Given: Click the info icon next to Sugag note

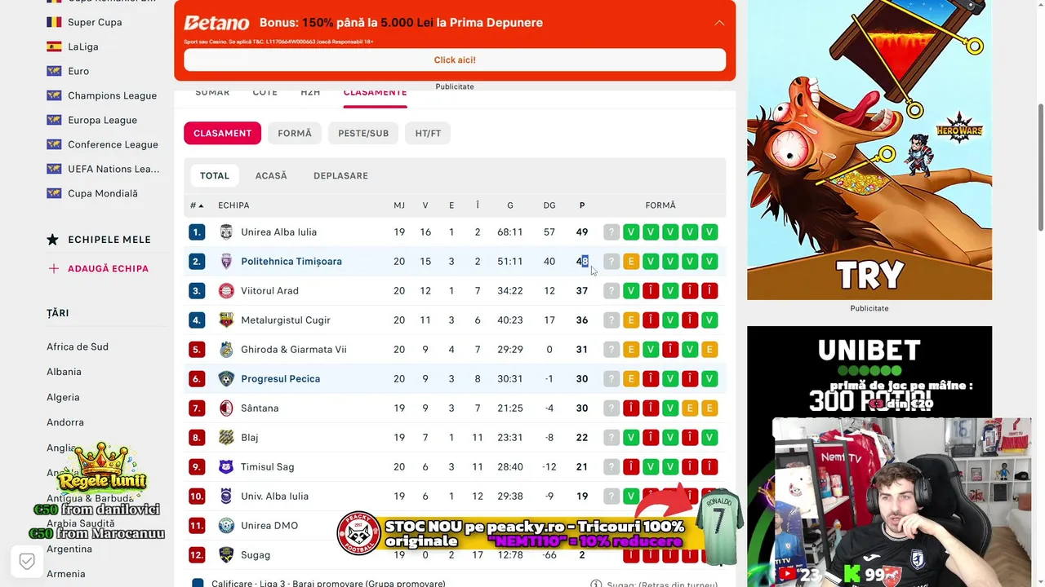Looking at the screenshot, I should [596, 584].
